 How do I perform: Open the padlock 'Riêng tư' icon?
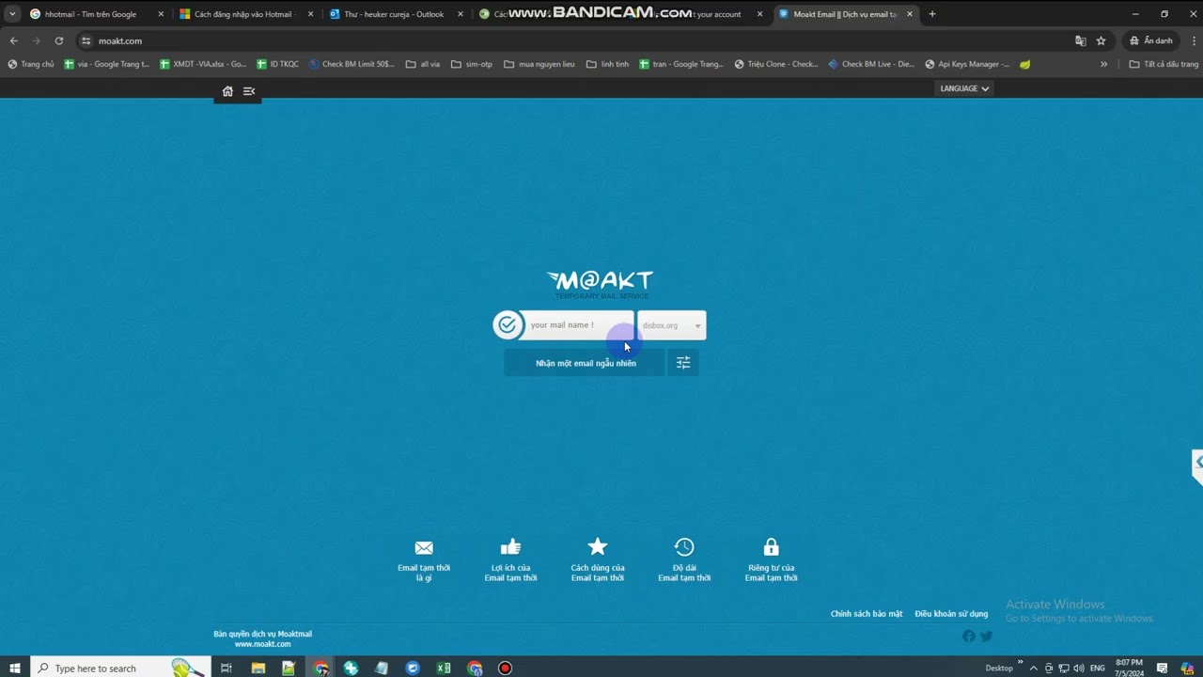pyautogui.click(x=772, y=546)
